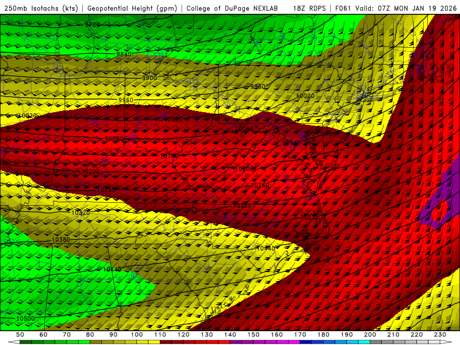Screen dimensions: 460x345
Task: Select the 160 value on the color scale
Action: click(x=277, y=335)
